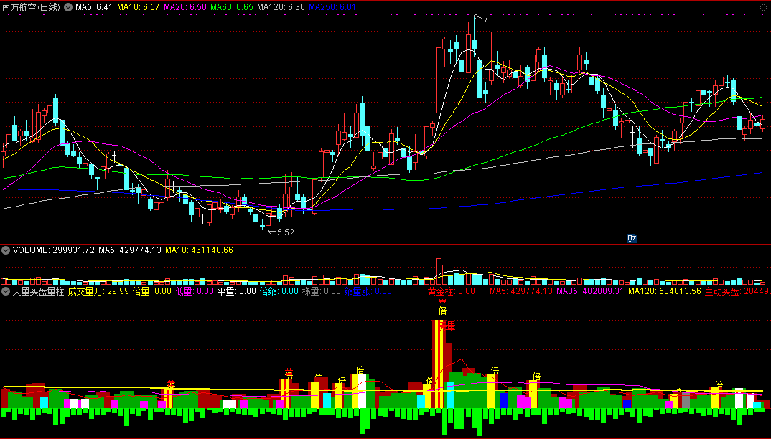This screenshot has width=771, height=439.
Task: Click the diamond icon at top-right corner
Action: pos(763,7)
